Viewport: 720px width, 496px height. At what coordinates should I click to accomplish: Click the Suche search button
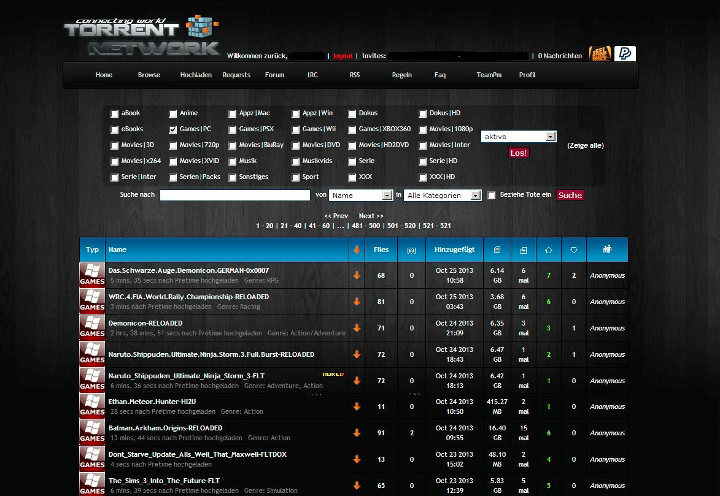[x=570, y=195]
